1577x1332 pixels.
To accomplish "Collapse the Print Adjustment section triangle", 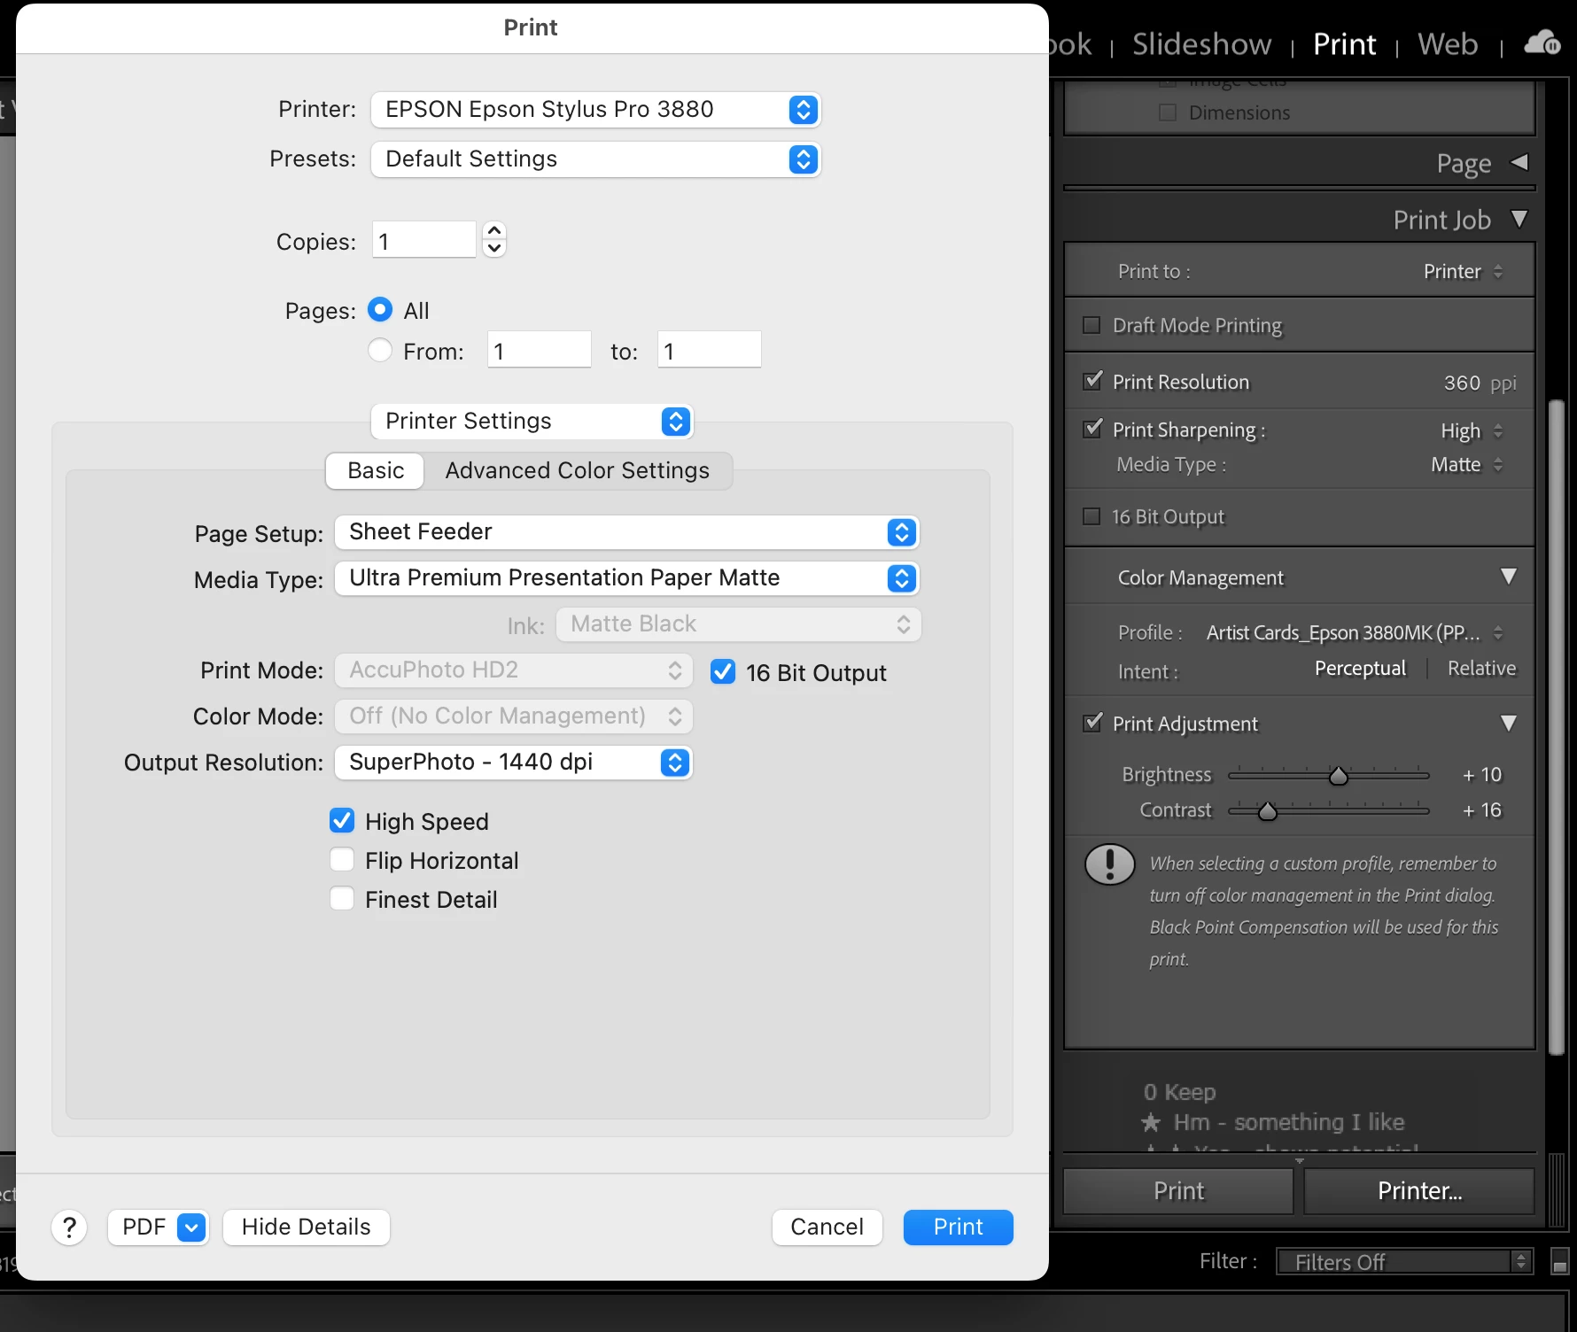I will [1509, 723].
